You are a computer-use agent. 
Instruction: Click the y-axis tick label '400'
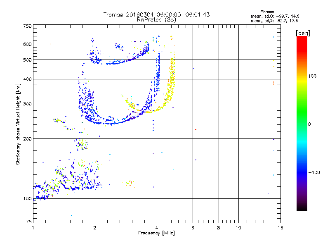(x=27, y=79)
